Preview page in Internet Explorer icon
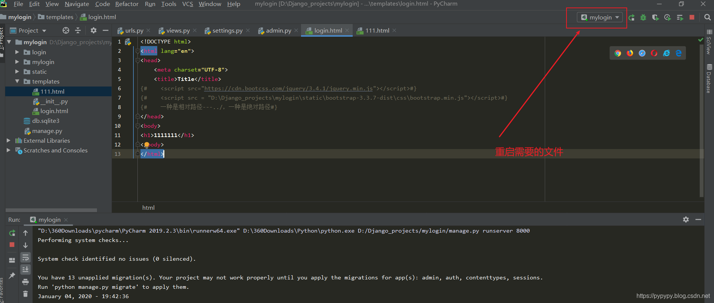The image size is (714, 303). tap(666, 53)
